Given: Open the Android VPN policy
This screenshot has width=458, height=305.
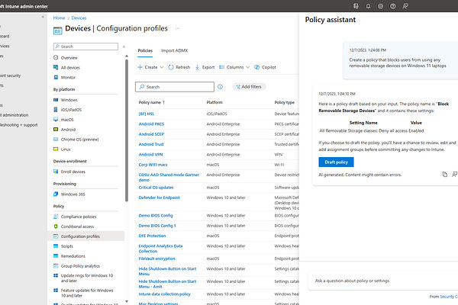Looking at the screenshot, I should [150, 154].
